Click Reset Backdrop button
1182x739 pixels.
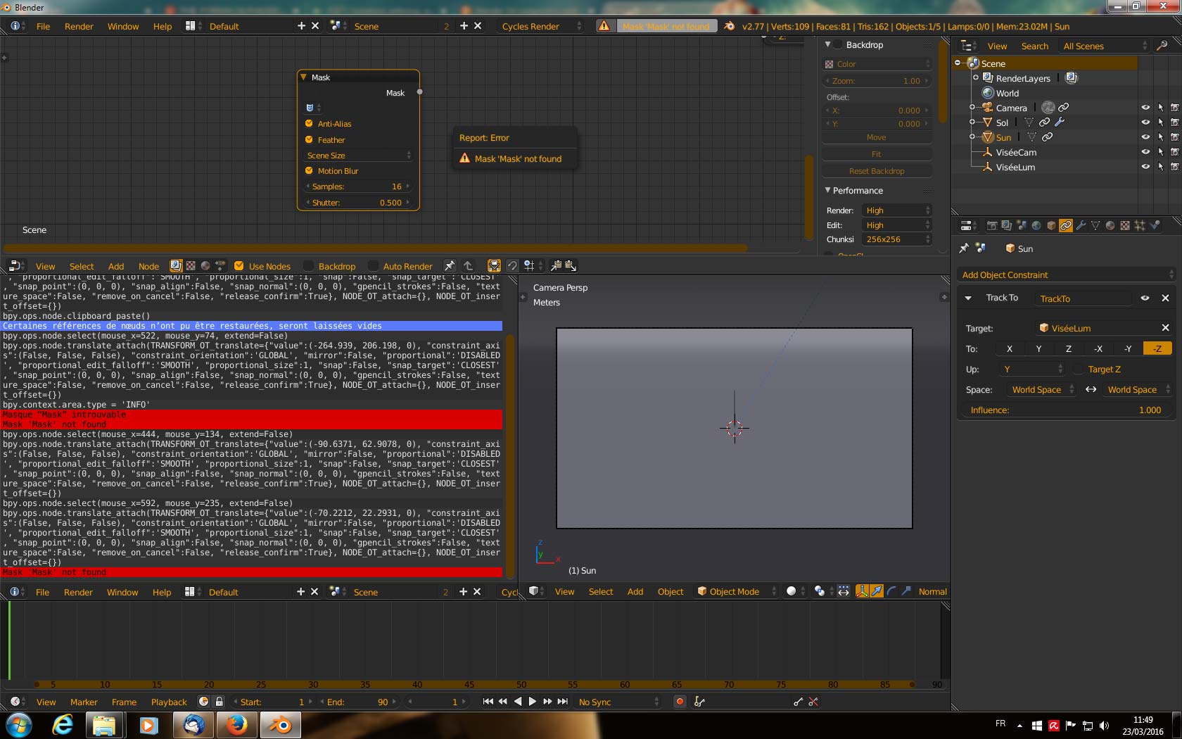point(877,171)
